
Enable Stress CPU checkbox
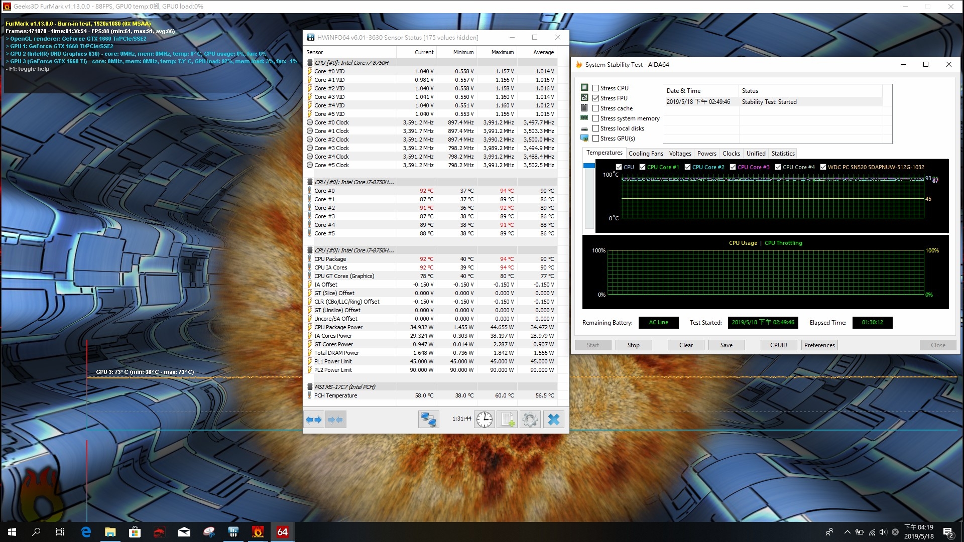point(596,88)
